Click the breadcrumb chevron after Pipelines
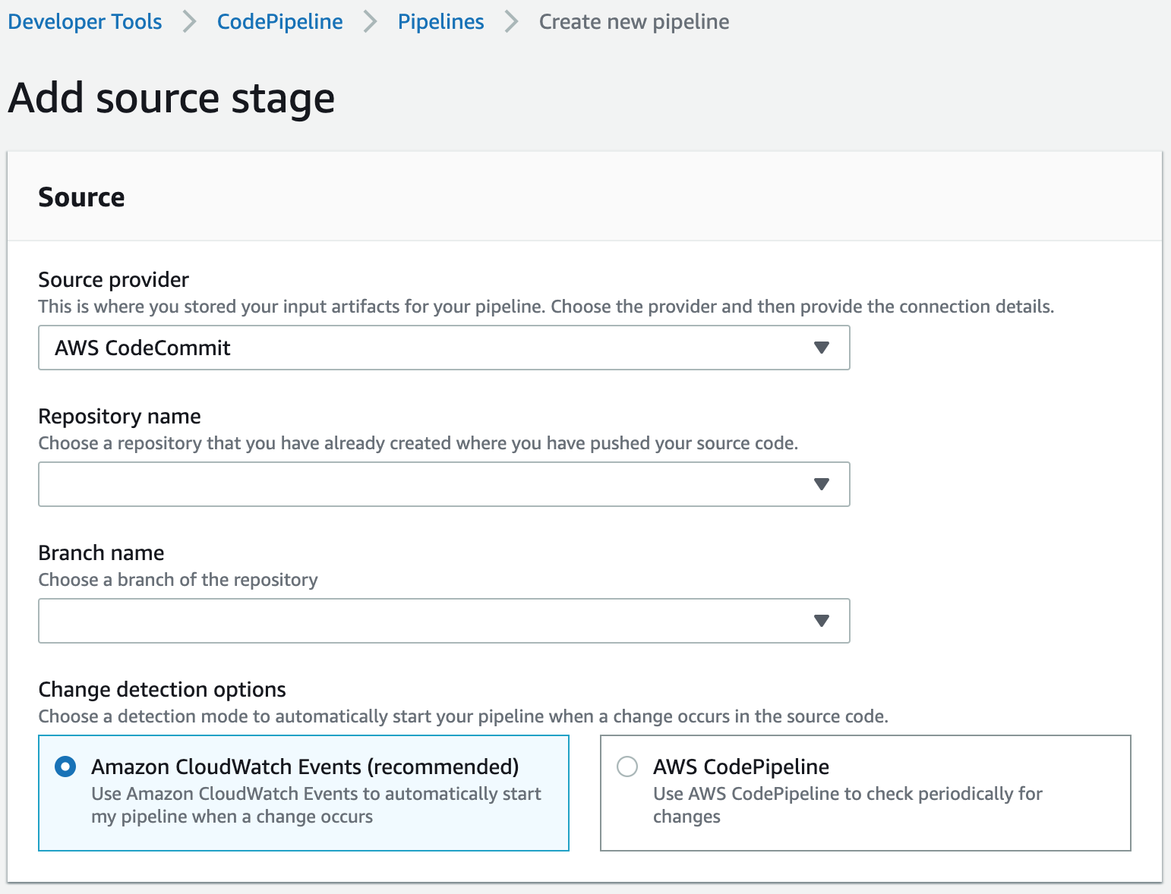The width and height of the screenshot is (1171, 894). click(512, 22)
